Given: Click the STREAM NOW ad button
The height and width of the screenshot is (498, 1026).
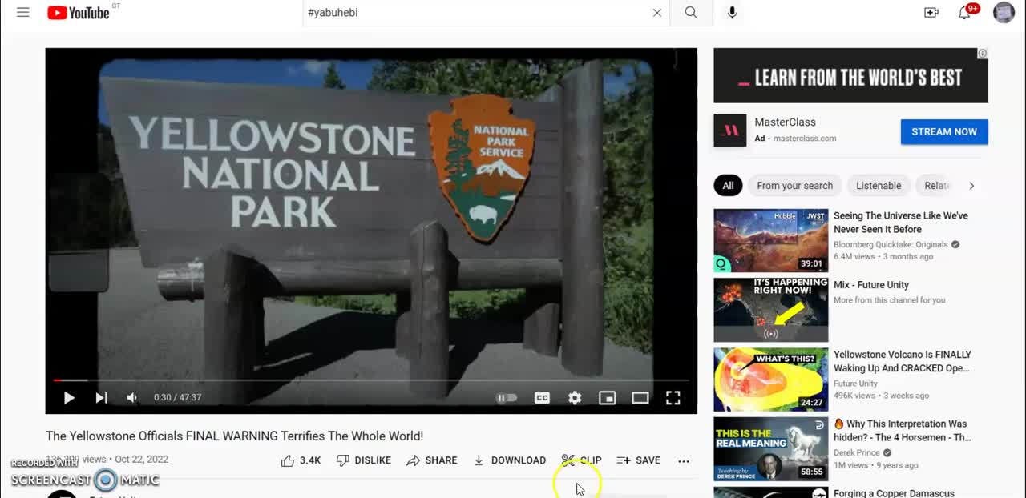Looking at the screenshot, I should [x=944, y=132].
